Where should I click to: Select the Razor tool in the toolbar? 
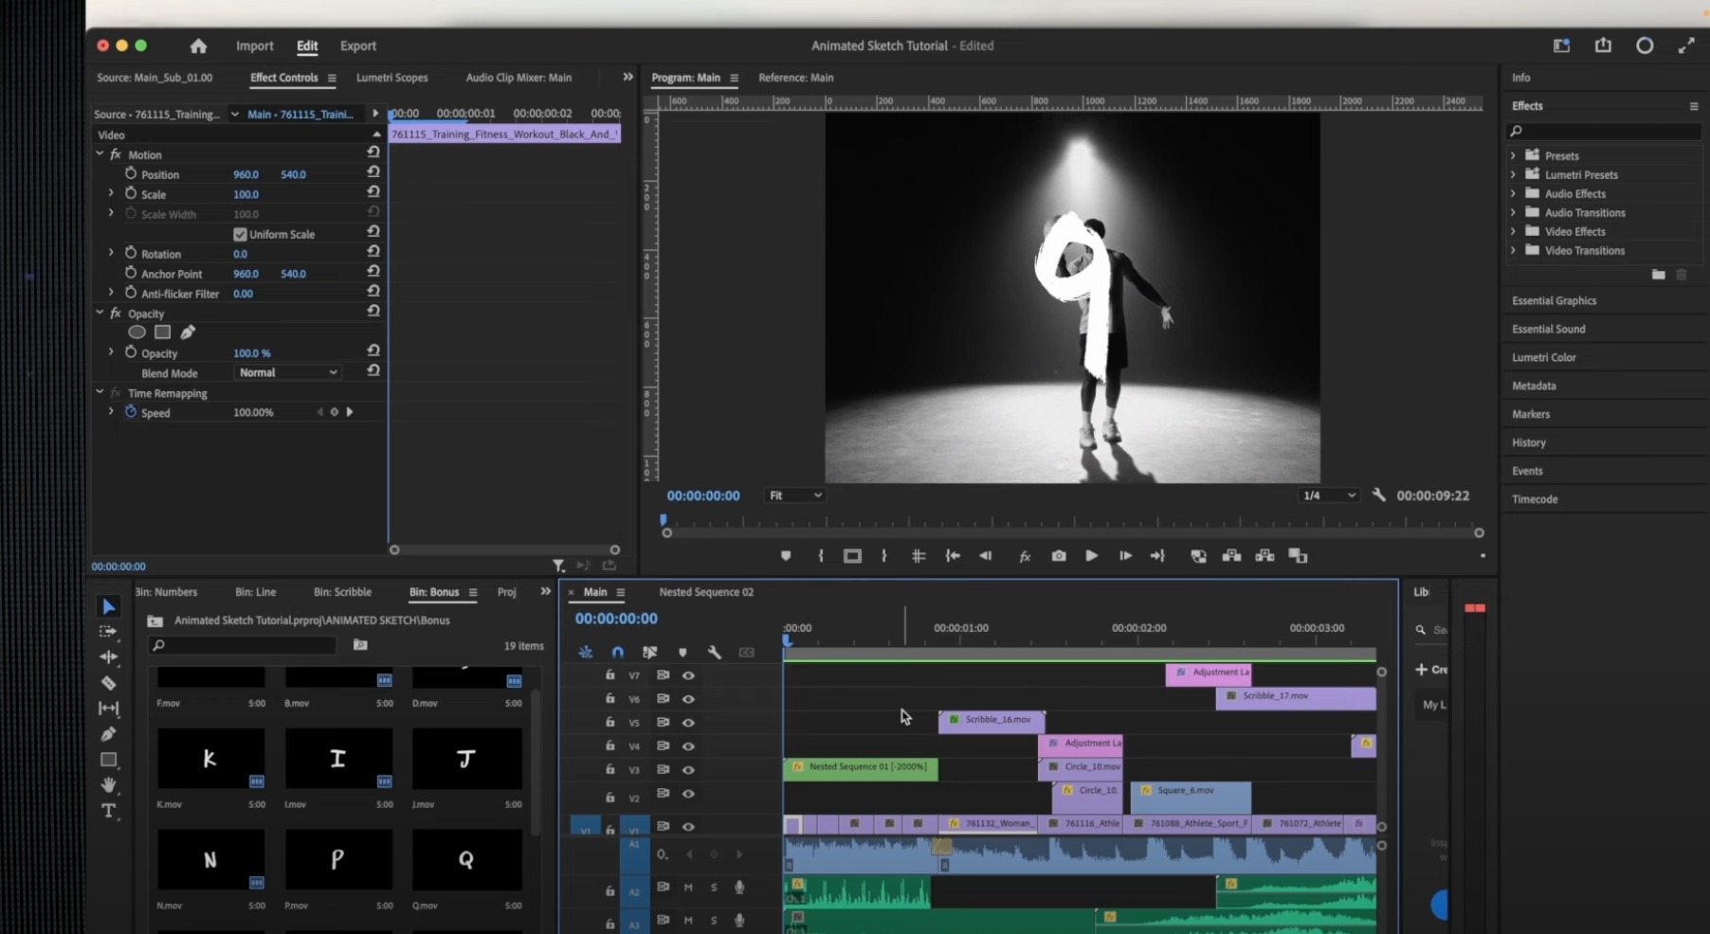[108, 683]
